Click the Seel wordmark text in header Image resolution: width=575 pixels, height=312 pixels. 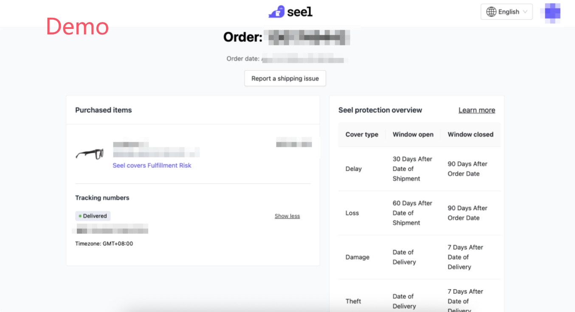(300, 12)
